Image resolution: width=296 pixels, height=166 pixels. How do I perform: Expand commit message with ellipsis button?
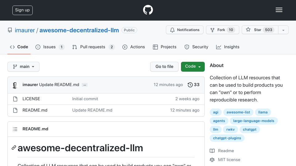pyautogui.click(x=84, y=85)
